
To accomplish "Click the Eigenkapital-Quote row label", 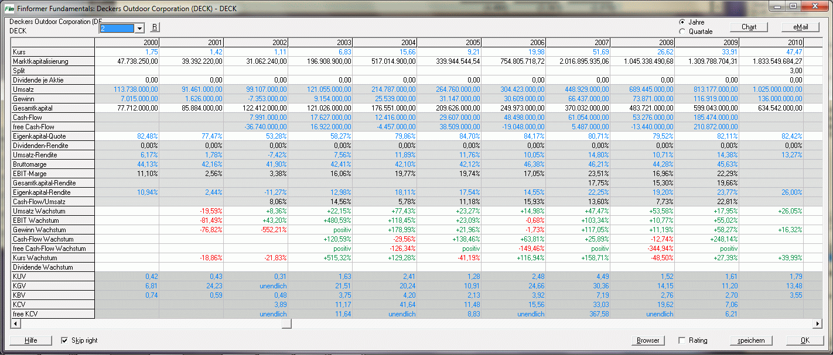I will click(53, 136).
